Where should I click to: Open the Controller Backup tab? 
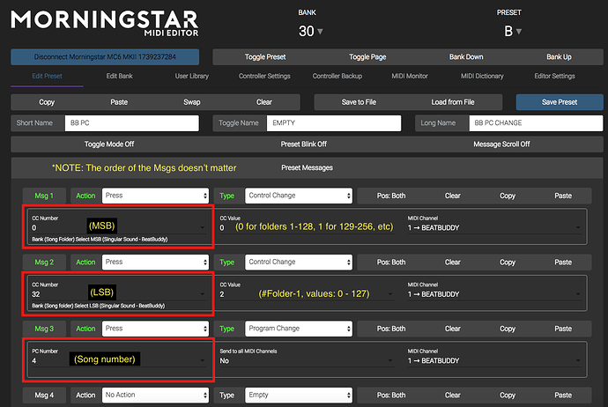coord(337,76)
